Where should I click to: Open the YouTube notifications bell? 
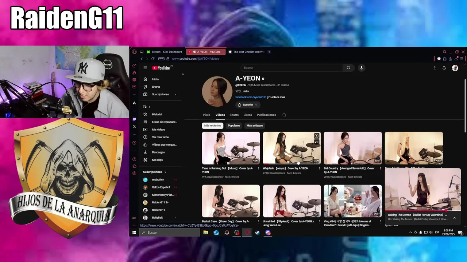coord(444,68)
